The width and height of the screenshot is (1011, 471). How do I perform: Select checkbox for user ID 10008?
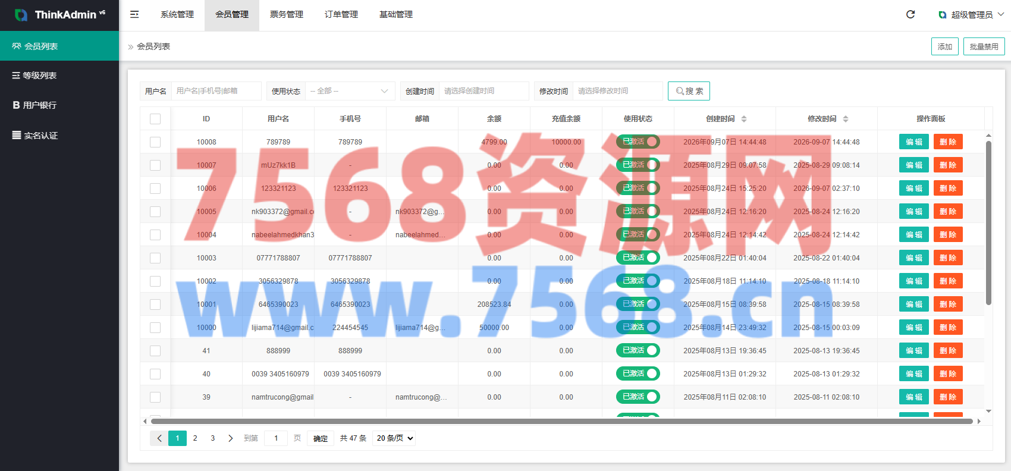tap(155, 142)
